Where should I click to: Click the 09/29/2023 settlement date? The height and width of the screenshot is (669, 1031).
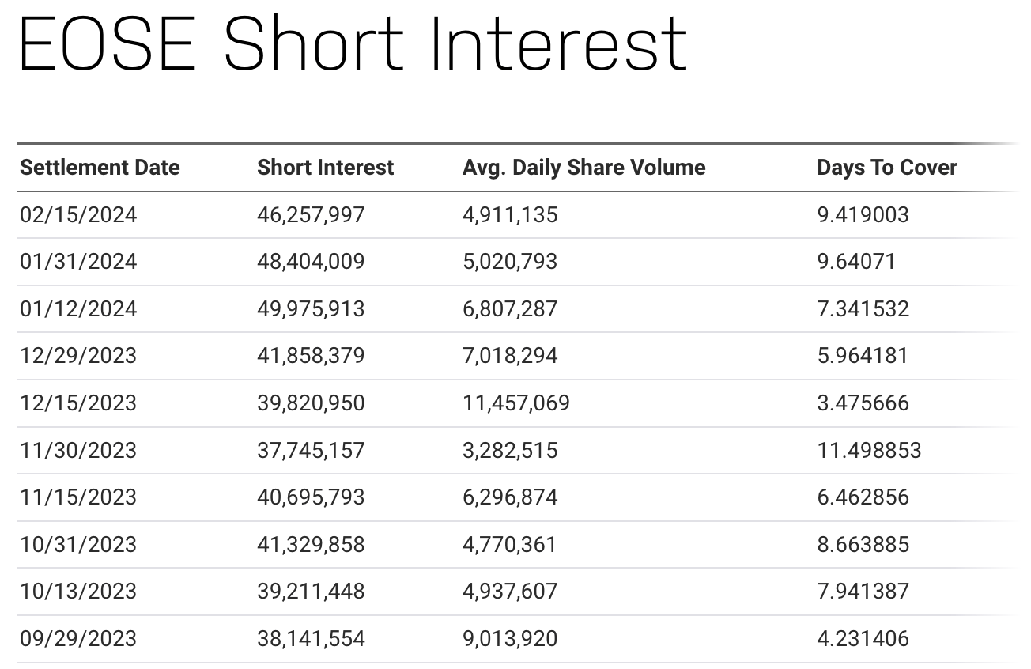pyautogui.click(x=78, y=639)
